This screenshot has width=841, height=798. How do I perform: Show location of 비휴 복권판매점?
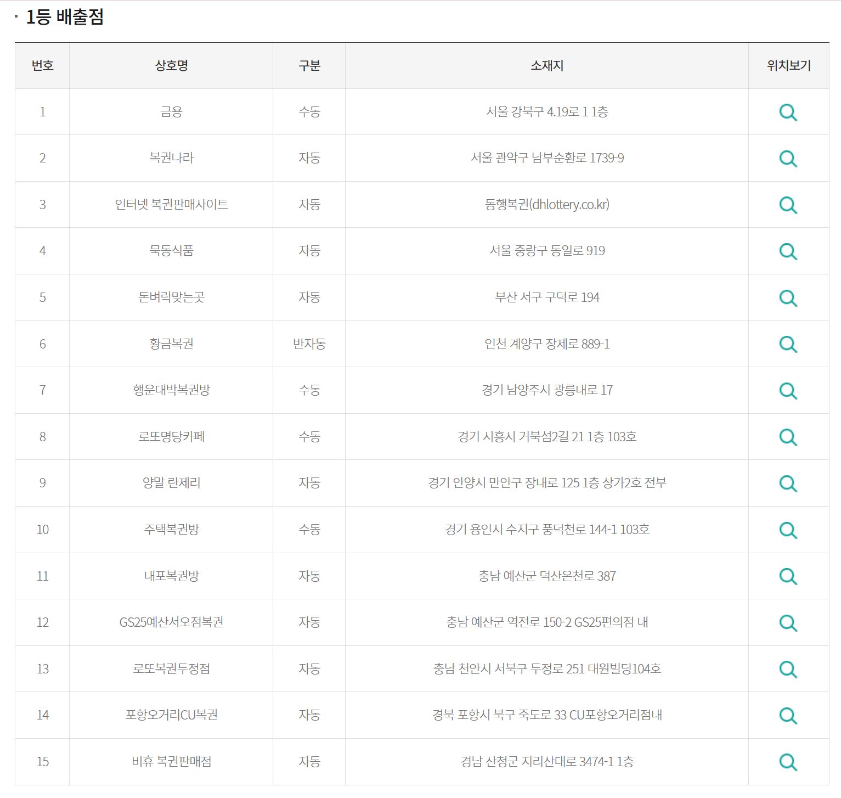pyautogui.click(x=788, y=762)
